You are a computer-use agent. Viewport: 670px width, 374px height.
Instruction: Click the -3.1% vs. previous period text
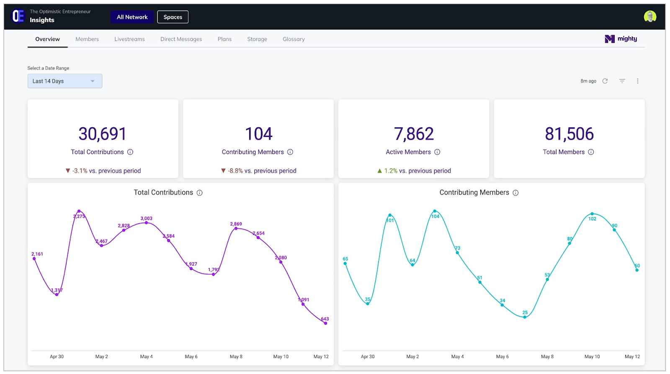(103, 171)
